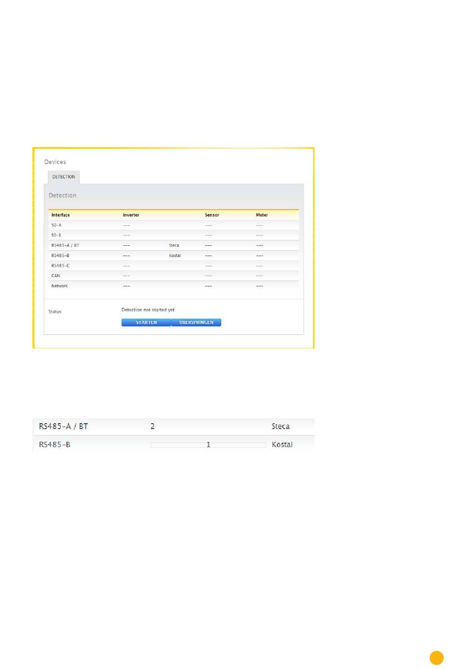Click RS485-B progress bar showing 1
Image resolution: width=464 pixels, height=669 pixels.
[x=208, y=445]
